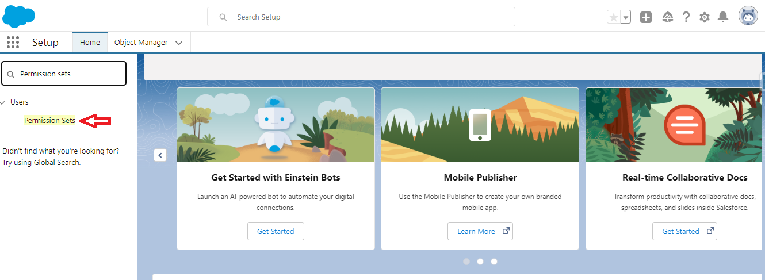Click the Setup gear icon
The width and height of the screenshot is (765, 280).
704,17
